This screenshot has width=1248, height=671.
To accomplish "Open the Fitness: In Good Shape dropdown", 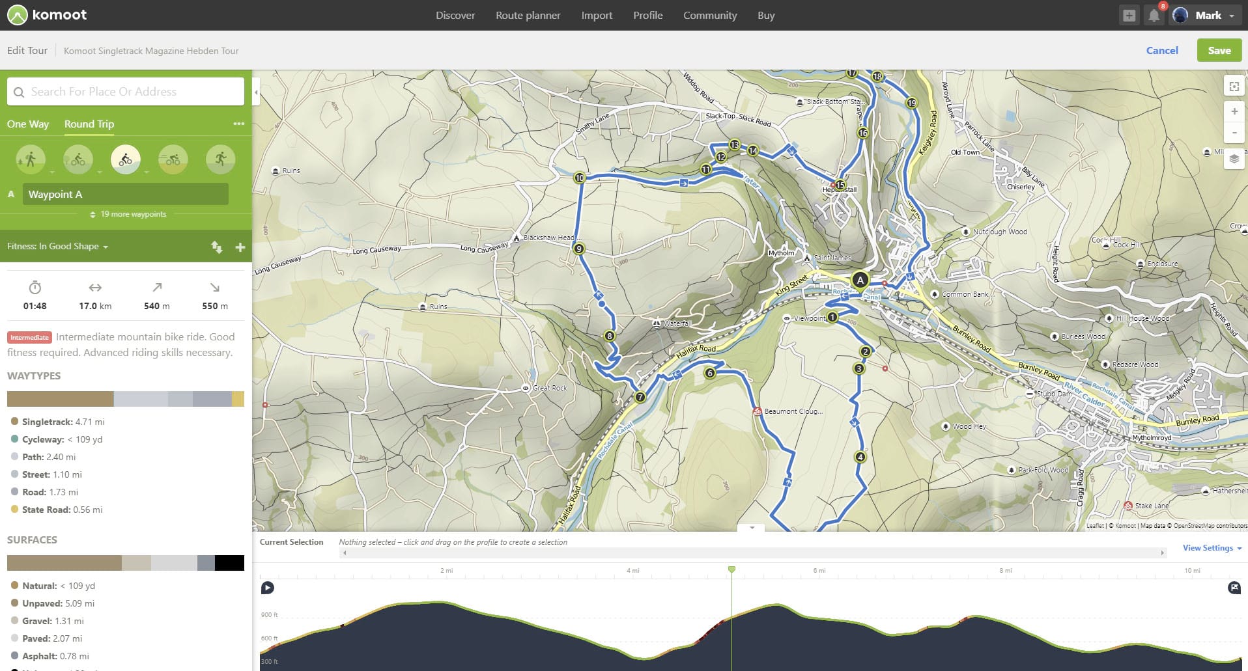I will (x=57, y=247).
